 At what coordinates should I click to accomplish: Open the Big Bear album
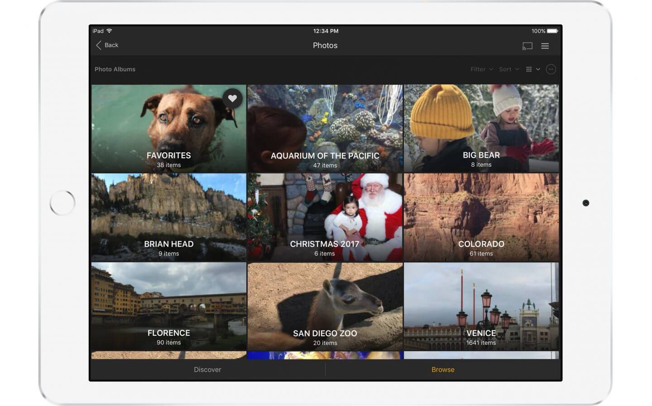pos(481,128)
